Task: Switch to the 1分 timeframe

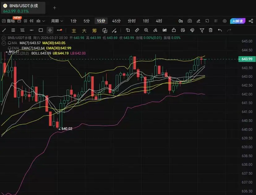Action: (74, 21)
